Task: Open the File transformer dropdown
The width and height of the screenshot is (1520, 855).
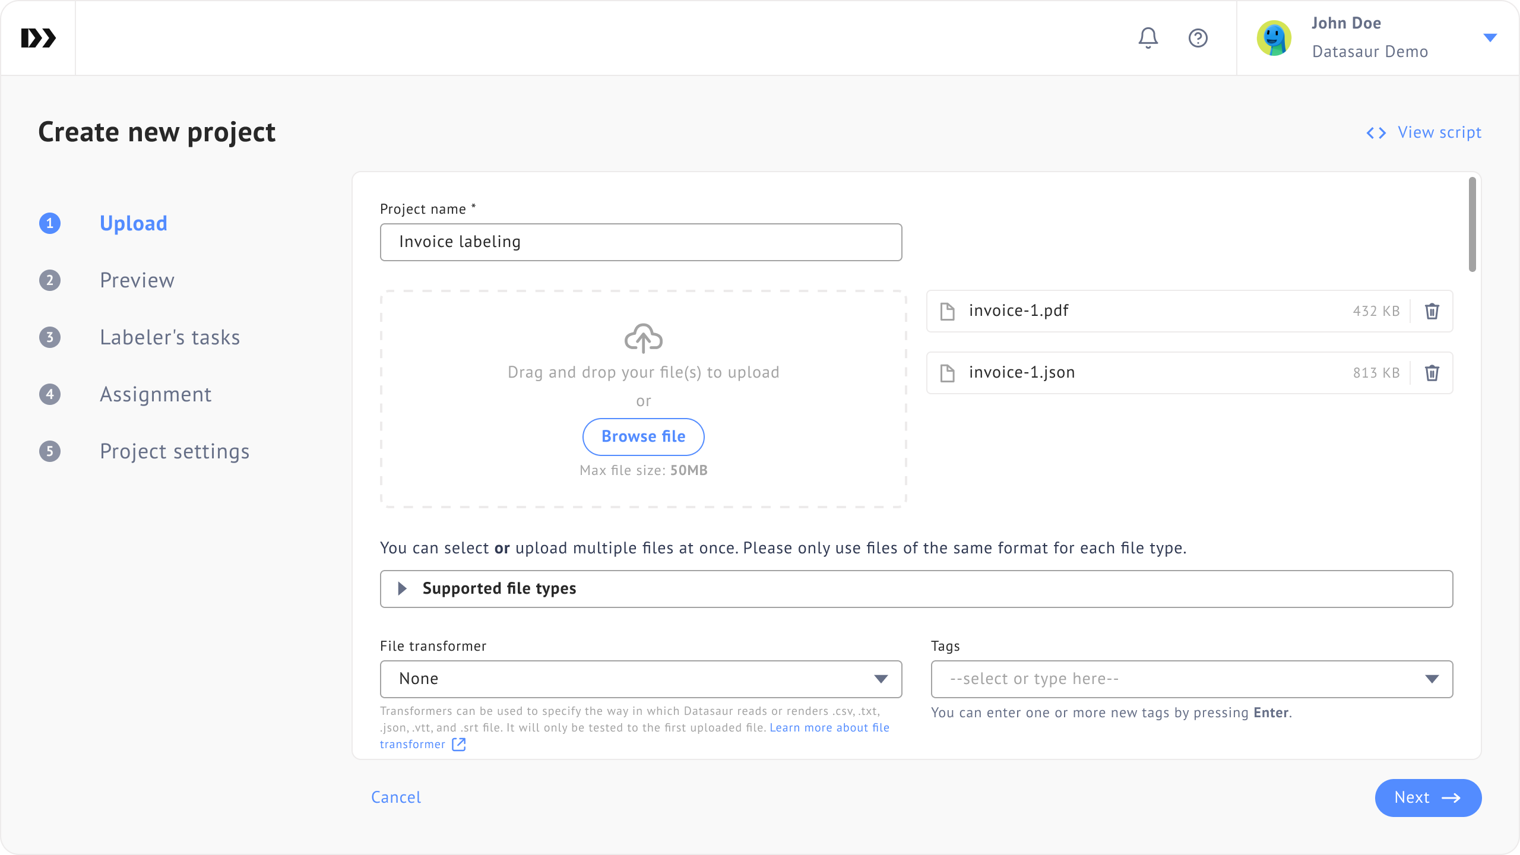Action: 641,679
